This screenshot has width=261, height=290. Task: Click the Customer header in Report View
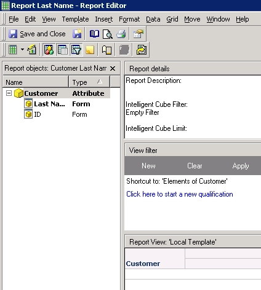coord(143,264)
